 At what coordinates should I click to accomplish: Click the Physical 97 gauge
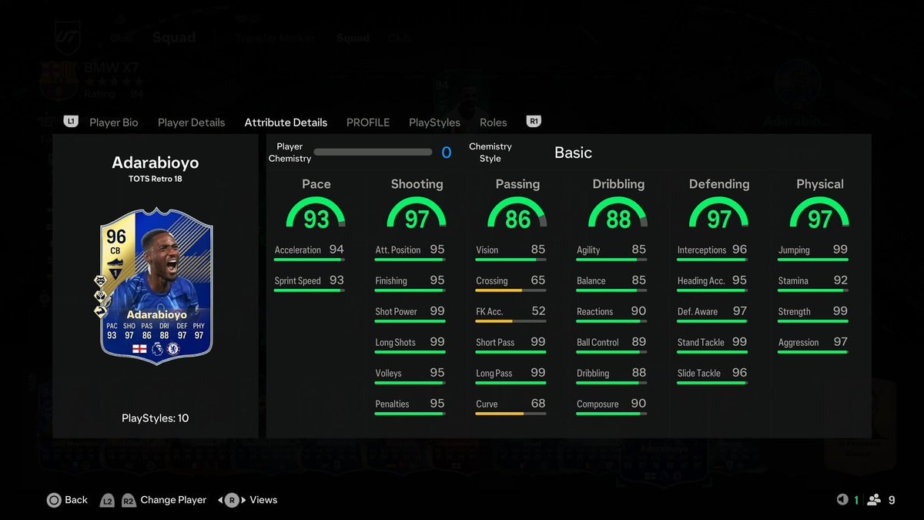820,213
